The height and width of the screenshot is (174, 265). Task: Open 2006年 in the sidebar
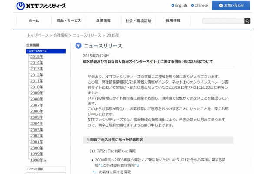[x=36, y=111]
